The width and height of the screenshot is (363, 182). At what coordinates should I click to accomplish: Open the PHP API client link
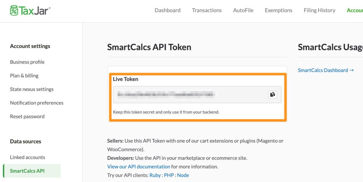(169, 175)
